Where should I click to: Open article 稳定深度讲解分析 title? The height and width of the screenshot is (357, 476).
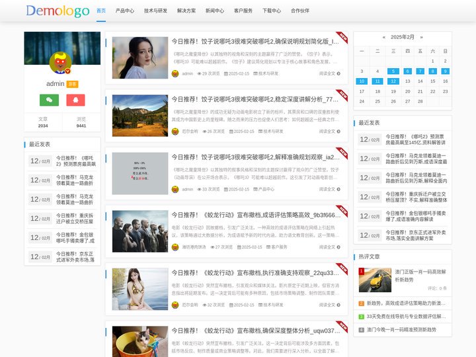(255, 99)
